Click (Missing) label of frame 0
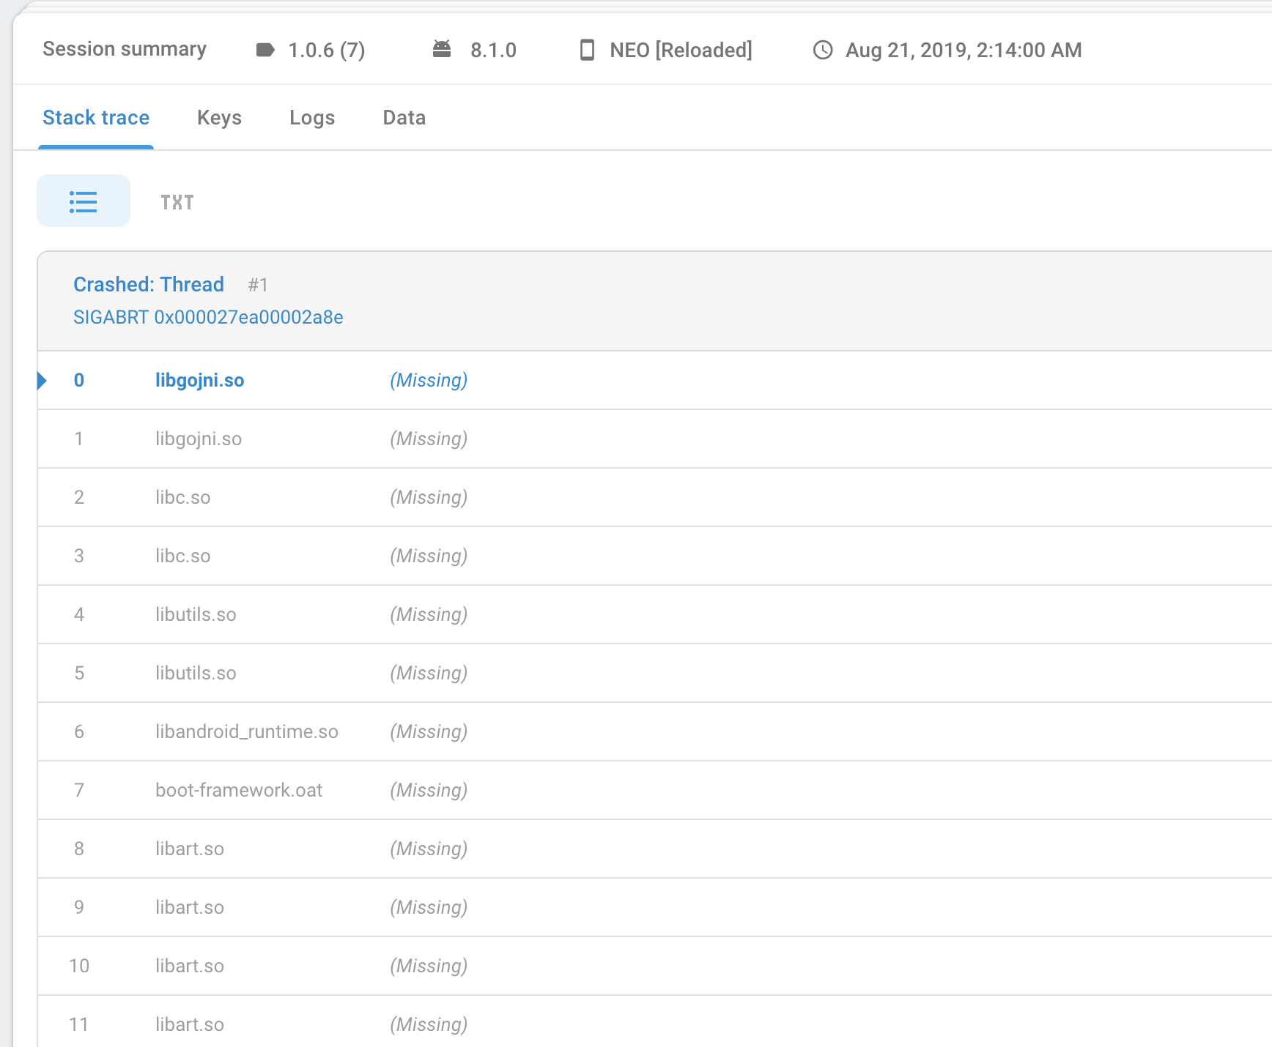Image resolution: width=1272 pixels, height=1047 pixels. (x=429, y=380)
